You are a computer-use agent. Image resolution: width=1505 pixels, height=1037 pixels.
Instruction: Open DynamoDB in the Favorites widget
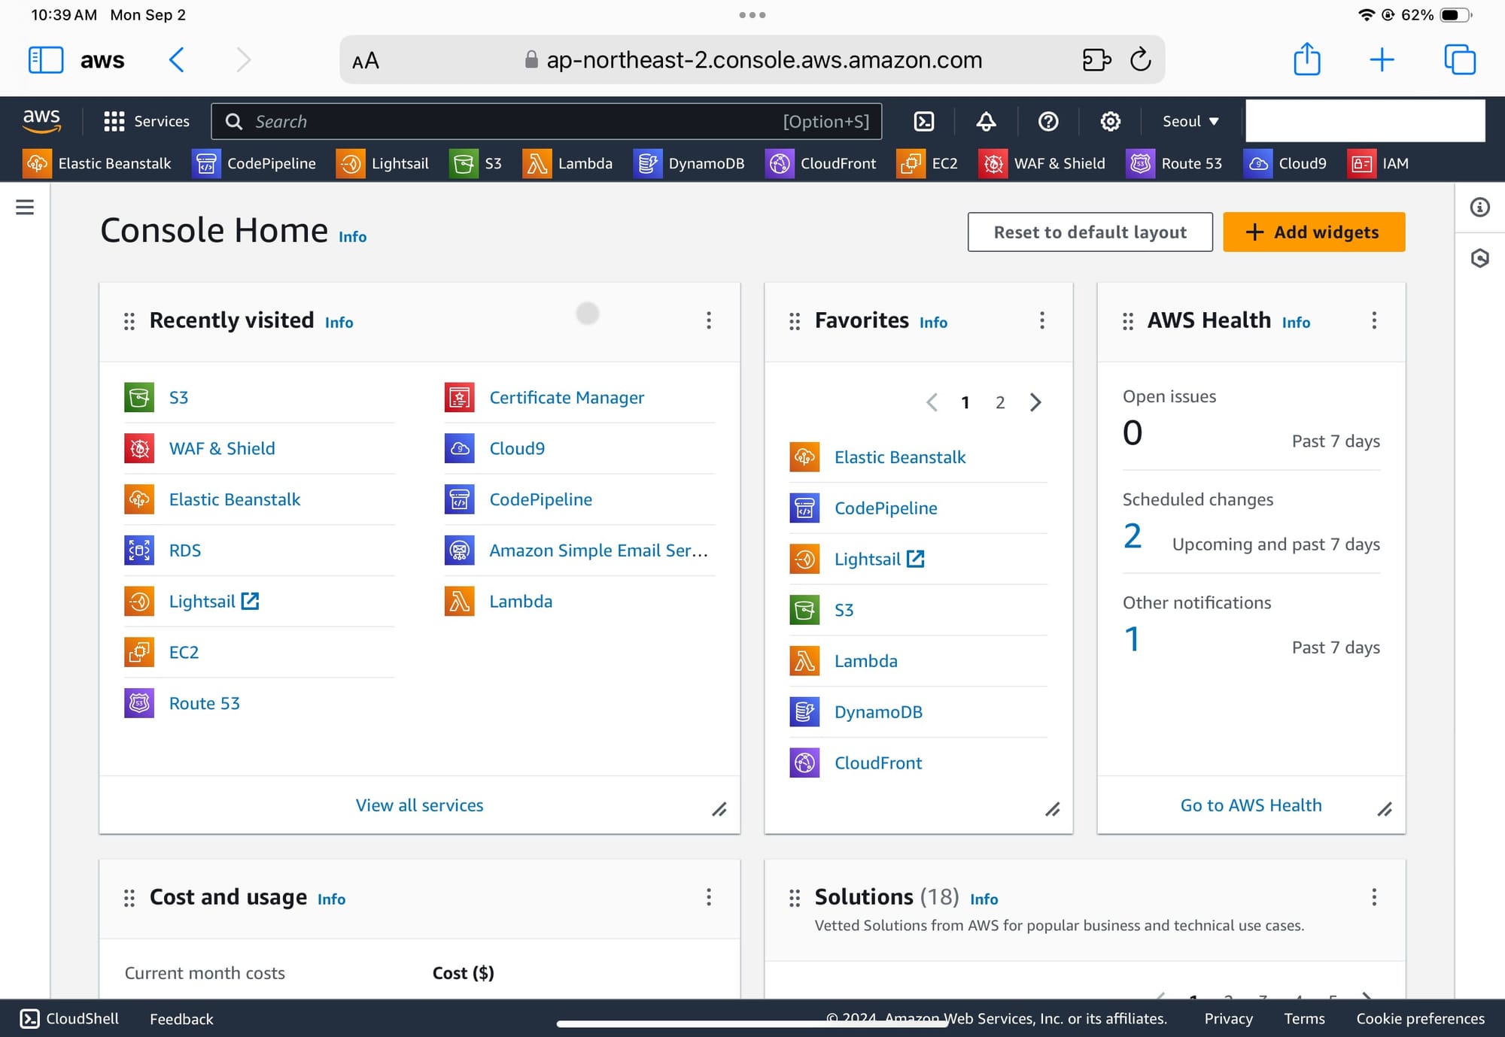point(878,711)
